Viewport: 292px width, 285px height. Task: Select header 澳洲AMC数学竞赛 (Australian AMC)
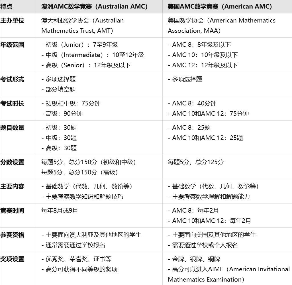(x=94, y=7)
